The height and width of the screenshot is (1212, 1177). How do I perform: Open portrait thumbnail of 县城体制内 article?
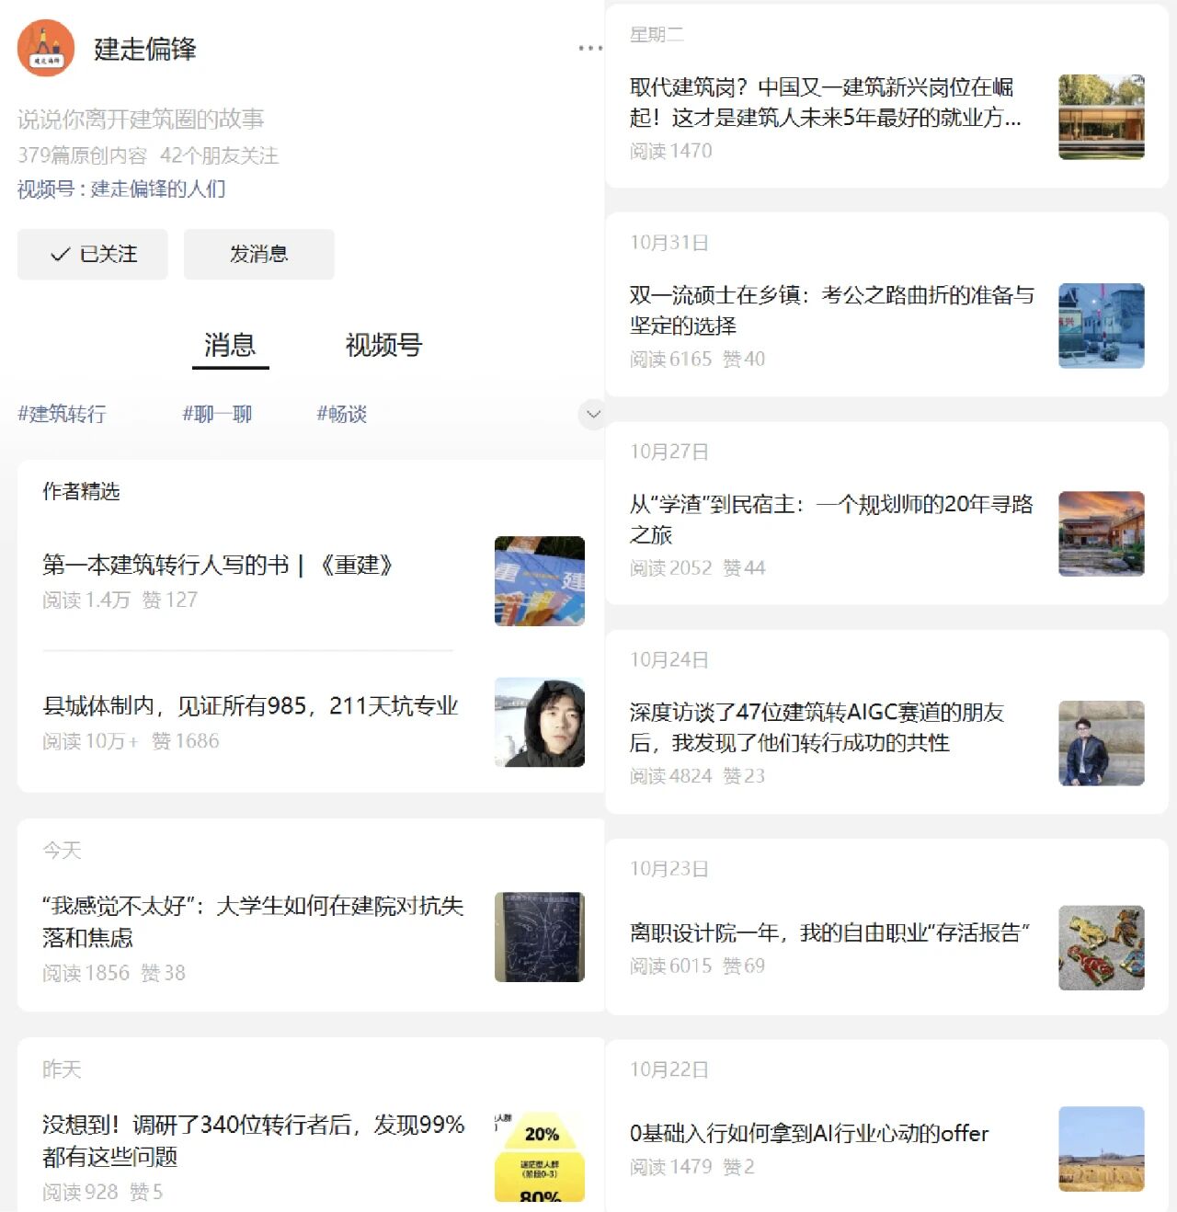(x=540, y=723)
